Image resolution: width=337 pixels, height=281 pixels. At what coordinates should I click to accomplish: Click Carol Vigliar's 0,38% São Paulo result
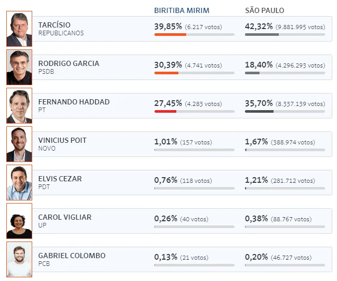(x=256, y=219)
